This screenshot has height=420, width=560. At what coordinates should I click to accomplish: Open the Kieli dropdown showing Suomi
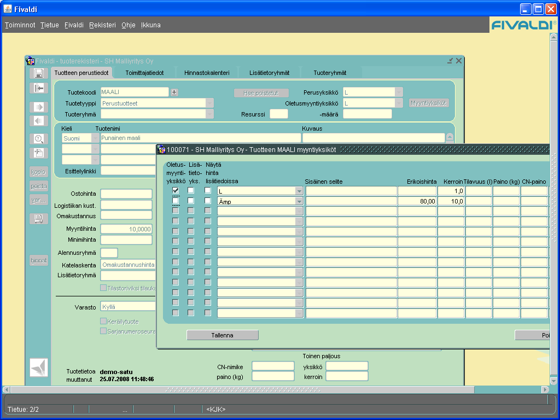(x=95, y=138)
